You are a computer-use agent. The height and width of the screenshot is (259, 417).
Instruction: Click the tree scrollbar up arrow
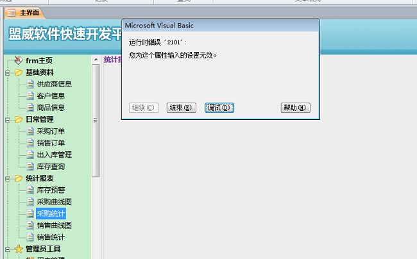pyautogui.click(x=96, y=60)
